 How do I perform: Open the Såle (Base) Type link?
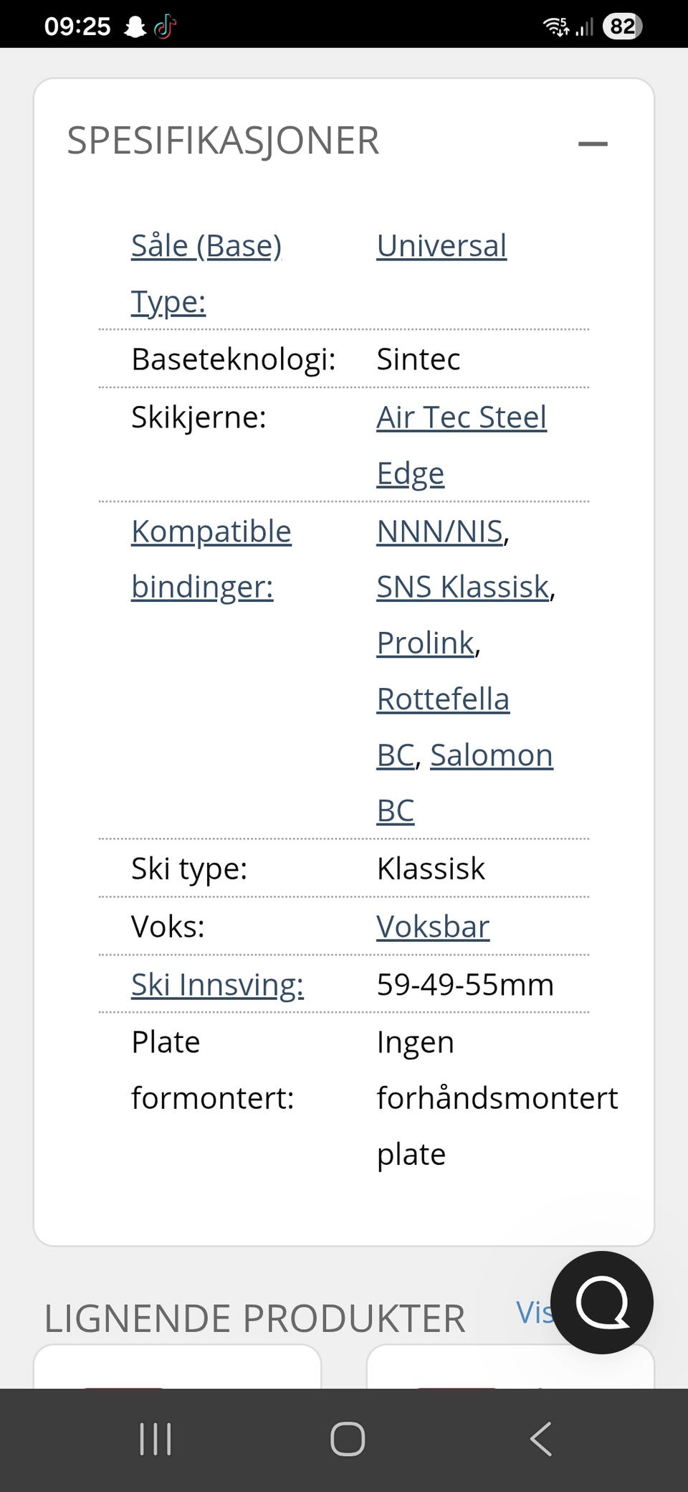click(206, 273)
